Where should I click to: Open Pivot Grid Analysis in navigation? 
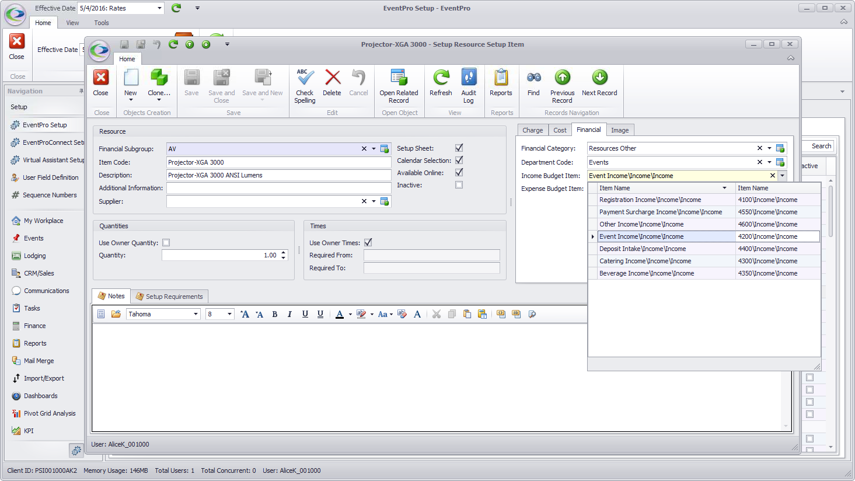pyautogui.click(x=50, y=413)
